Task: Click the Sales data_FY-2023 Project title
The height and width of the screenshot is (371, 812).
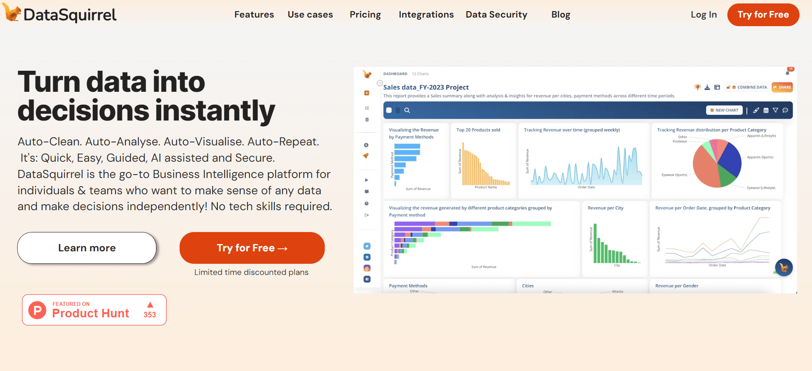Action: [426, 87]
